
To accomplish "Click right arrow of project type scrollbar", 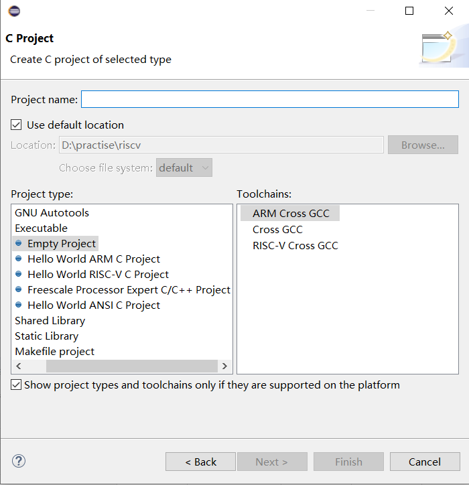I will point(225,366).
